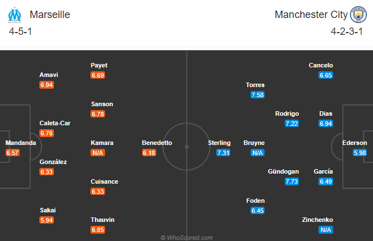This screenshot has height=241, width=373.
Task: Select Torres's 7.58 rating badge
Action: coord(257,95)
